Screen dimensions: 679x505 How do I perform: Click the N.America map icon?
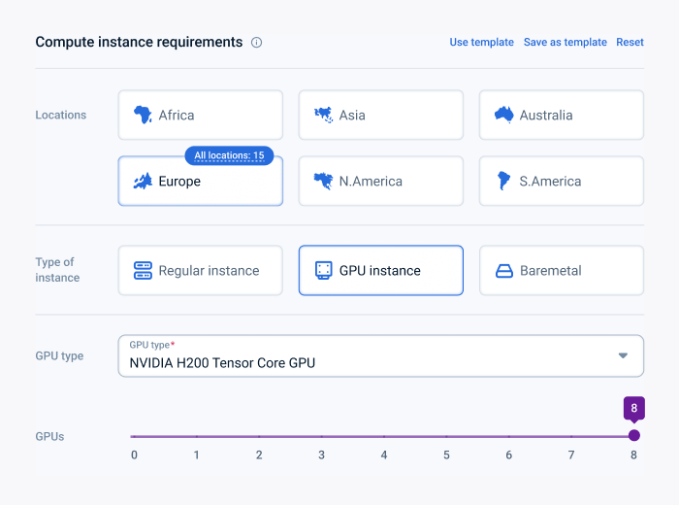(323, 181)
